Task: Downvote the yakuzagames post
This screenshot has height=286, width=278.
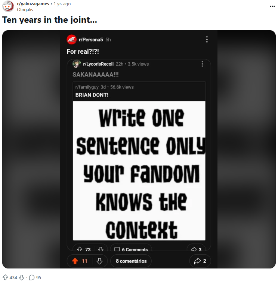Action: 22,277
